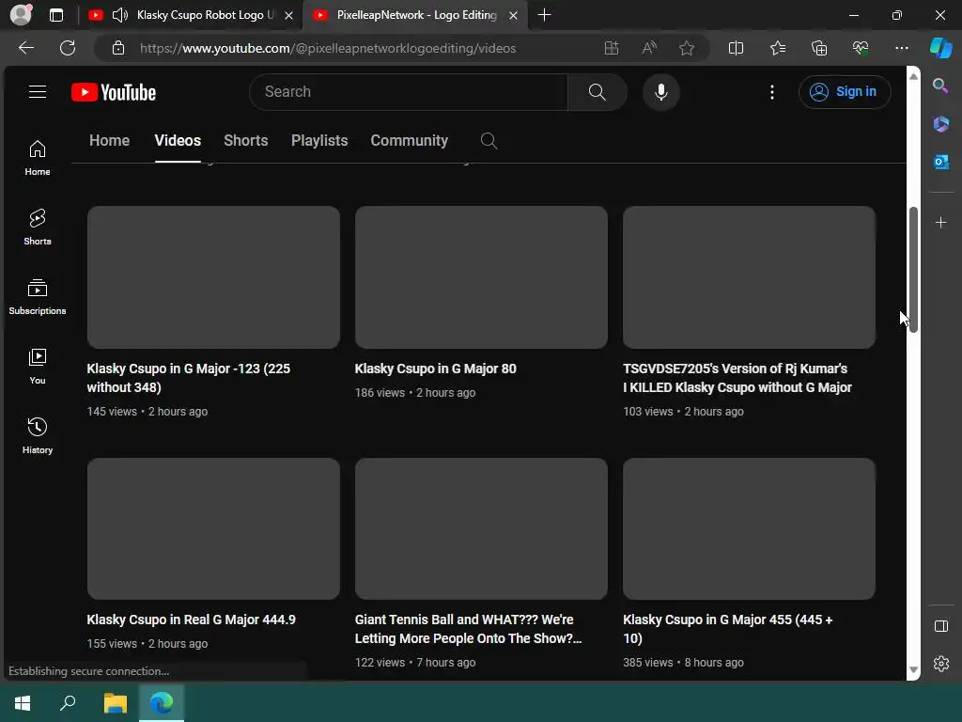The height and width of the screenshot is (722, 962).
Task: Click scrollbar down arrow
Action: coord(913,669)
